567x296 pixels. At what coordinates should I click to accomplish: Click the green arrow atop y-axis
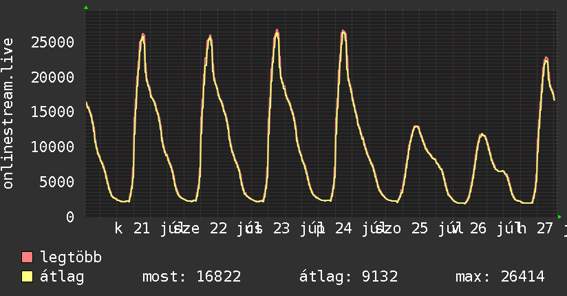coord(86,8)
